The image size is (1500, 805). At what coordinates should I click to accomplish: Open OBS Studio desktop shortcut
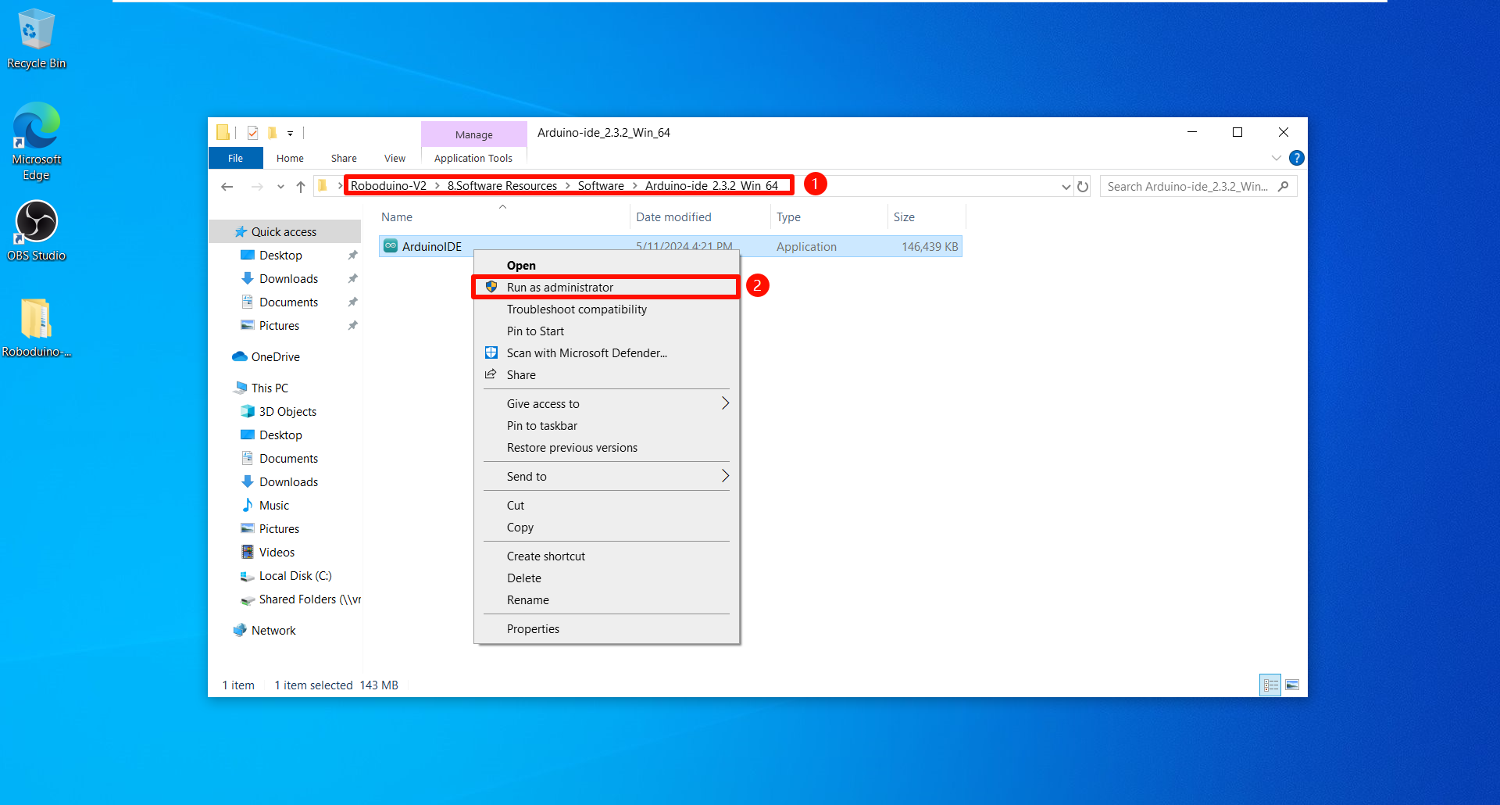click(36, 231)
